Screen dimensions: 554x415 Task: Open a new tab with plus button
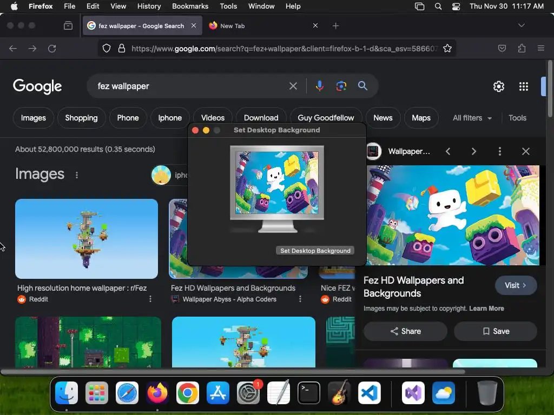pos(335,26)
